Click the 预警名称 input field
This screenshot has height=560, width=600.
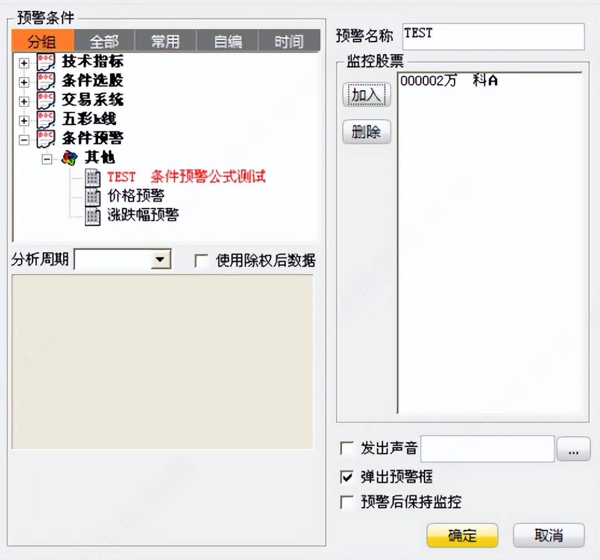[x=494, y=37]
